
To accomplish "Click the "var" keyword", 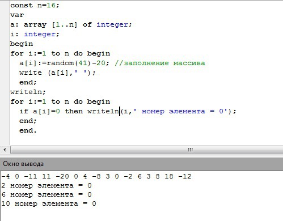I will coord(17,15).
